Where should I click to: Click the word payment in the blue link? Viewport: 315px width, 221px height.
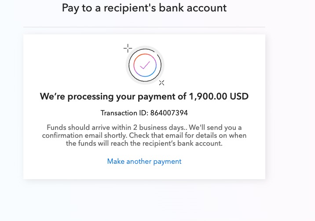[x=167, y=162]
